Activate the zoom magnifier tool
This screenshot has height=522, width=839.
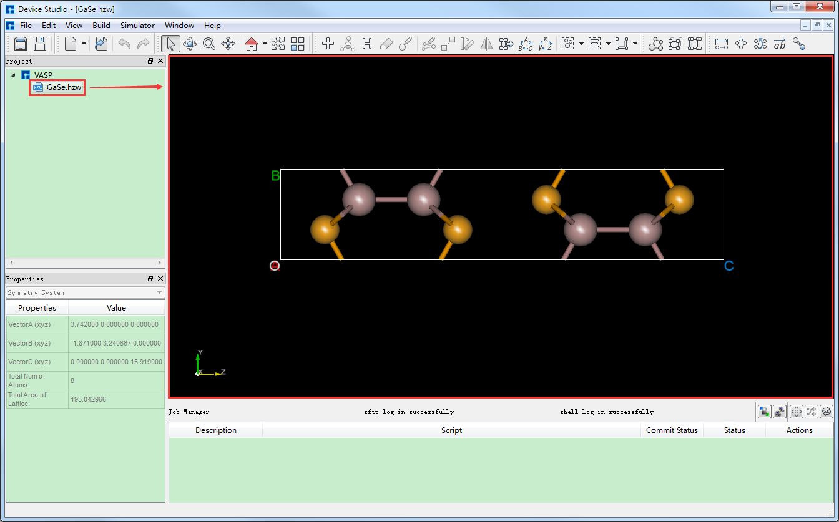[x=209, y=44]
